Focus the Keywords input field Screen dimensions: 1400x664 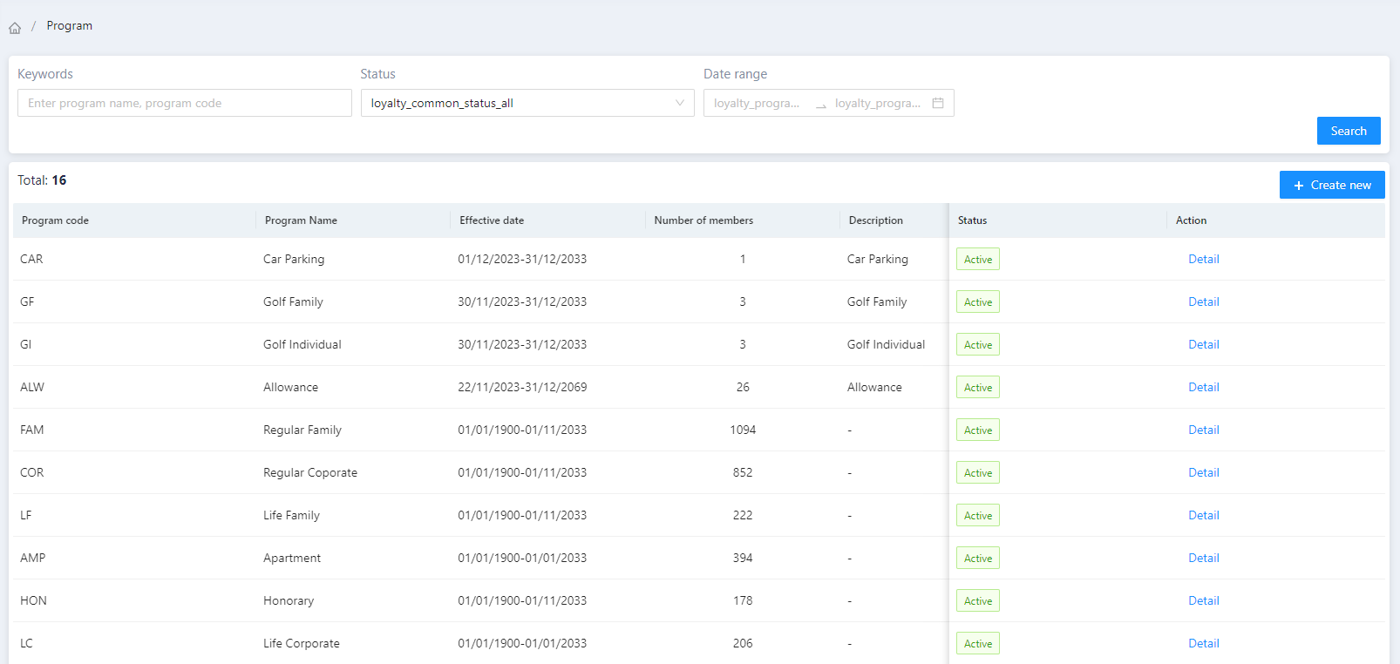point(184,103)
